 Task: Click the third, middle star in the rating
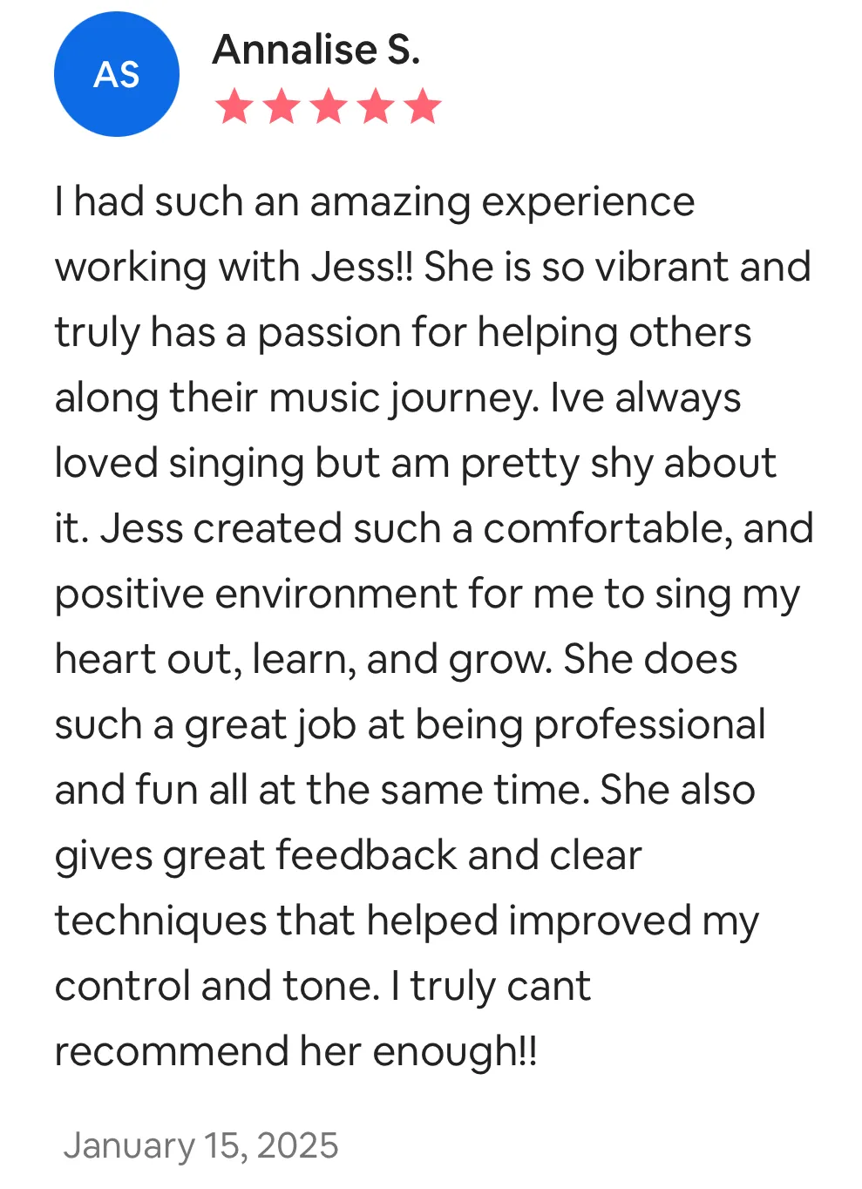click(329, 106)
